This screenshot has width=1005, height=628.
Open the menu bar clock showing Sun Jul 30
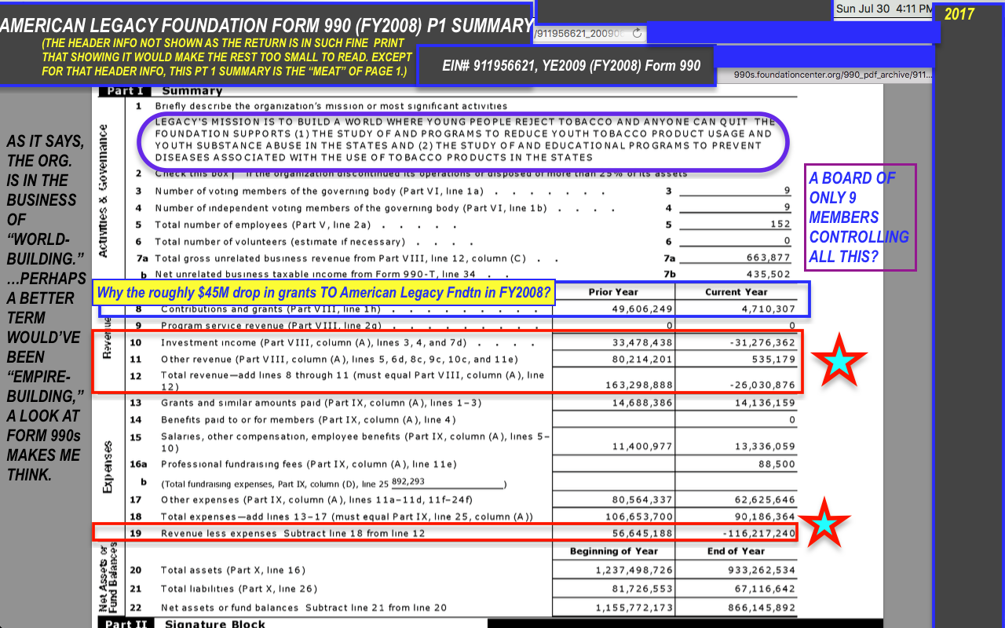[883, 9]
